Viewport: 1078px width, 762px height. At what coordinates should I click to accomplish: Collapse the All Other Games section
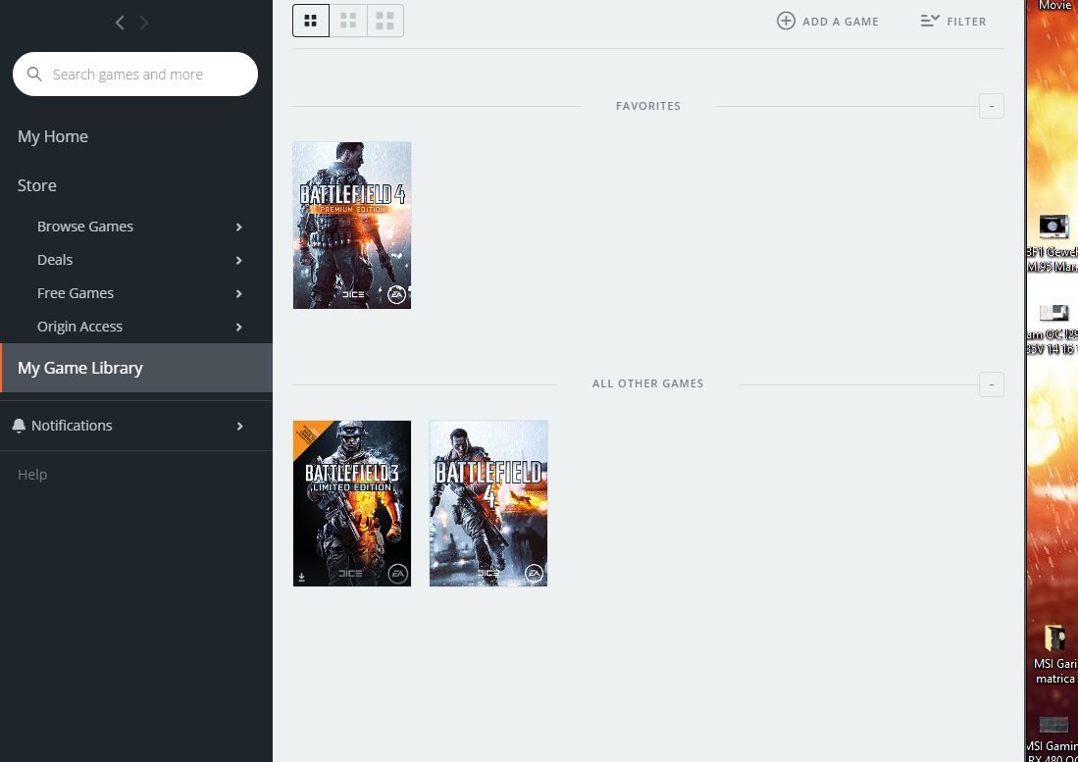click(x=992, y=384)
